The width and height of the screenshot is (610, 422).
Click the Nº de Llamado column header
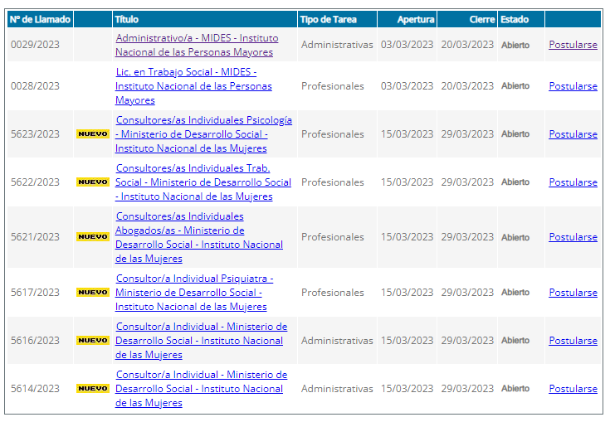point(40,19)
